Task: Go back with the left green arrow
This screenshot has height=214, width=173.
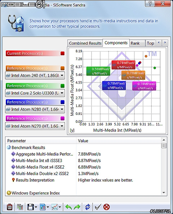Action: [x=68, y=207]
